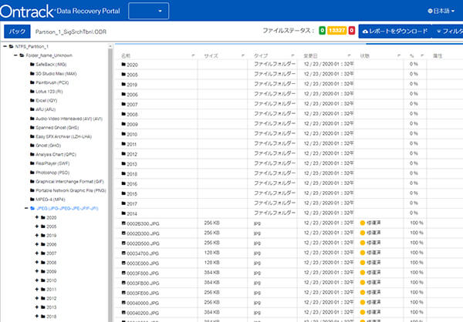Select file name 0002D500.JPG
Viewport: 463px width, 322px height.
coord(143,243)
